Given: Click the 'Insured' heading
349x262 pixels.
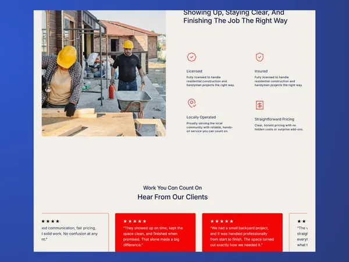Looking at the screenshot, I should coord(261,71).
